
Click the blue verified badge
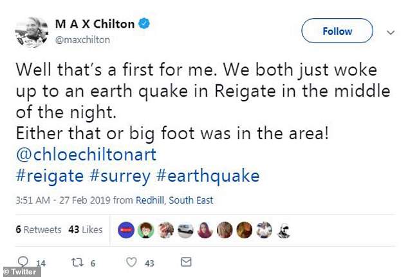click(146, 24)
